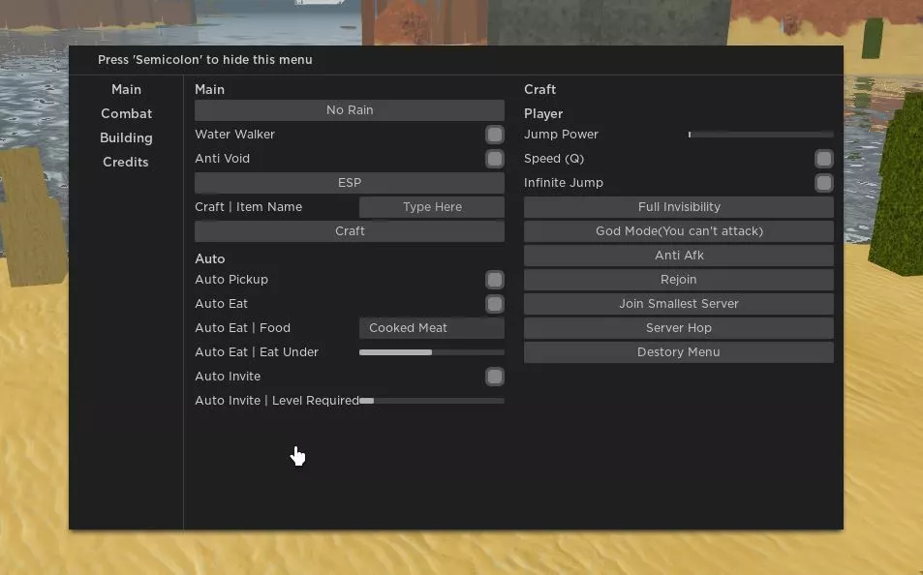Activate the ESP button
923x575 pixels.
349,183
